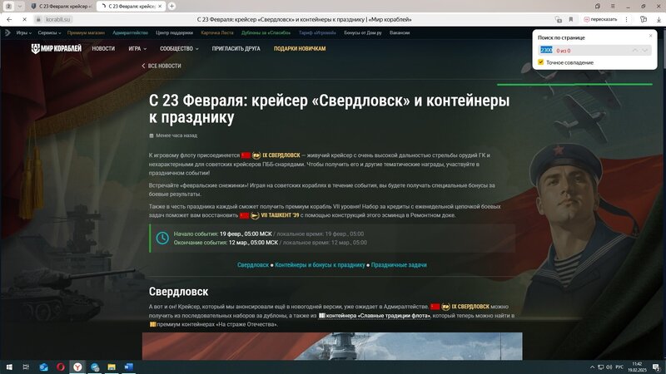Open the tab overview icon in title bar
The height and width of the screenshot is (374, 666).
tap(598, 7)
